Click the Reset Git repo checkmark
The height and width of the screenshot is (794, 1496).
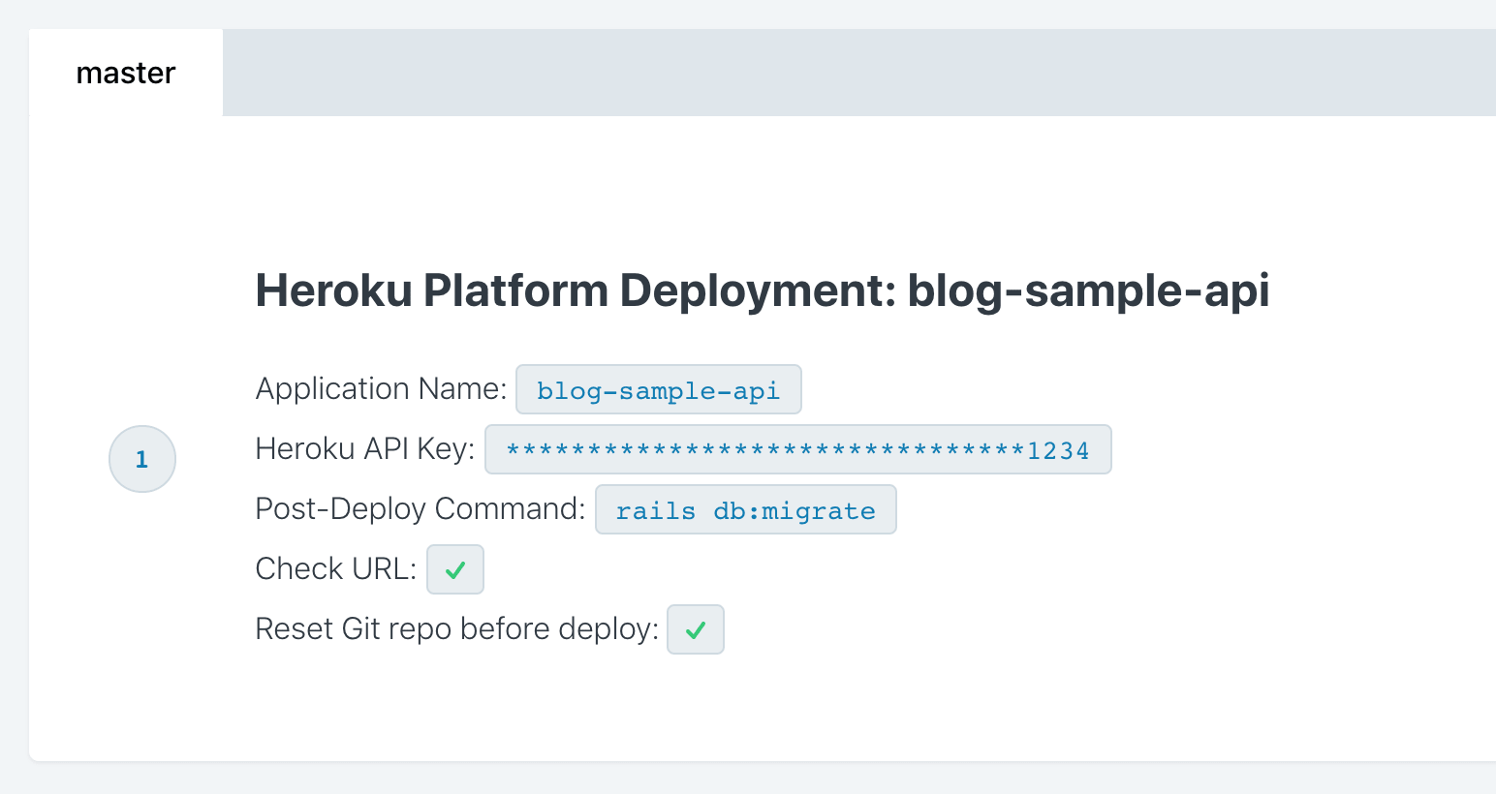click(x=696, y=629)
